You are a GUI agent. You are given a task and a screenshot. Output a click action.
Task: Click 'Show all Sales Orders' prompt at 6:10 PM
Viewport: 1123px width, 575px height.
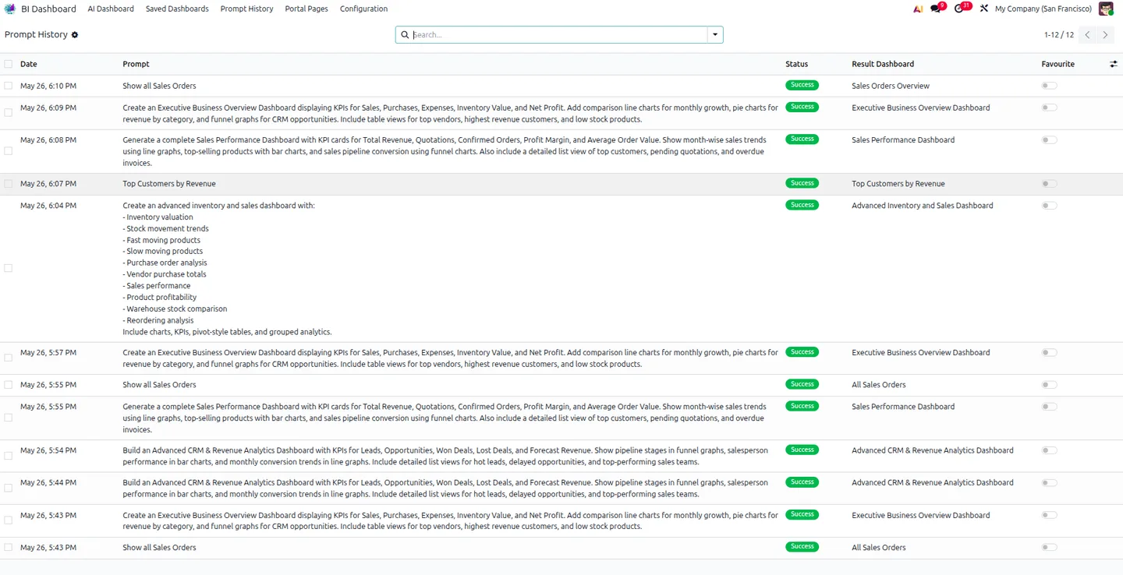coord(159,86)
